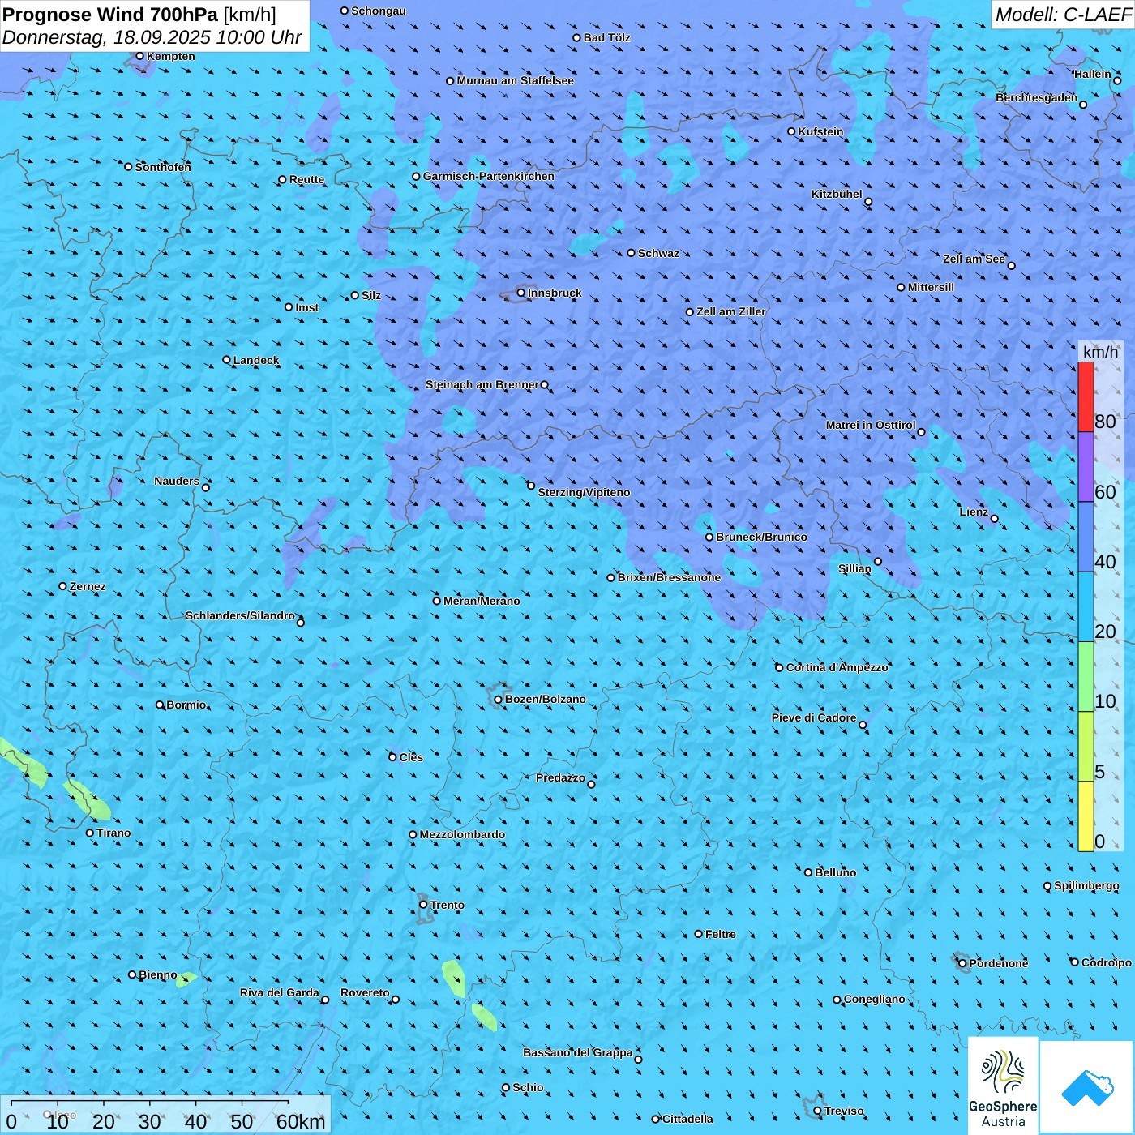Select the Innsbruck city marker
This screenshot has height=1135, width=1135.
pos(521,293)
